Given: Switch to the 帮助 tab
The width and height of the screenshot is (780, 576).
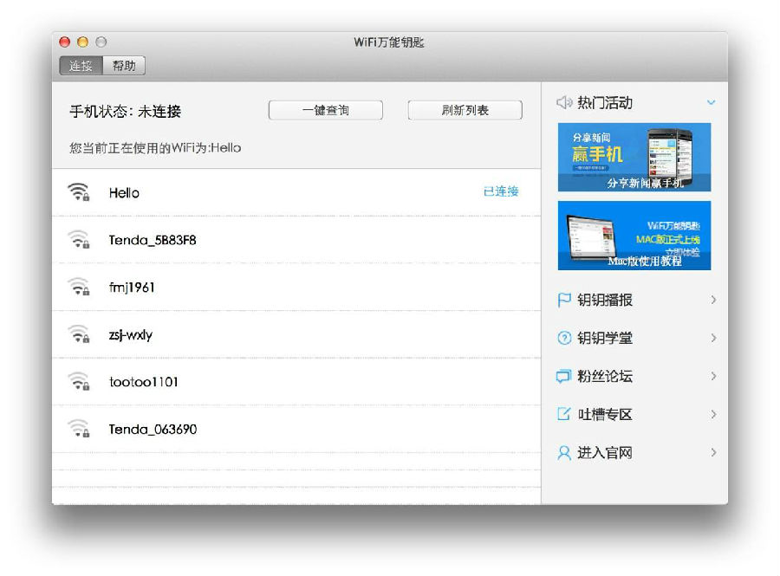Looking at the screenshot, I should [124, 65].
